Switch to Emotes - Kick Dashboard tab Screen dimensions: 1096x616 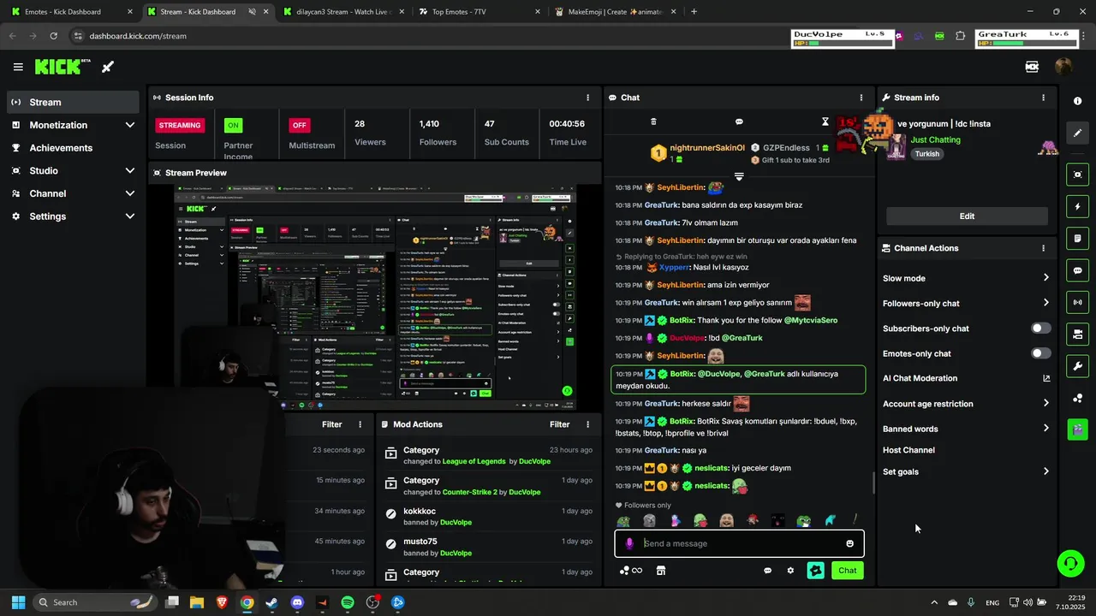(x=70, y=12)
